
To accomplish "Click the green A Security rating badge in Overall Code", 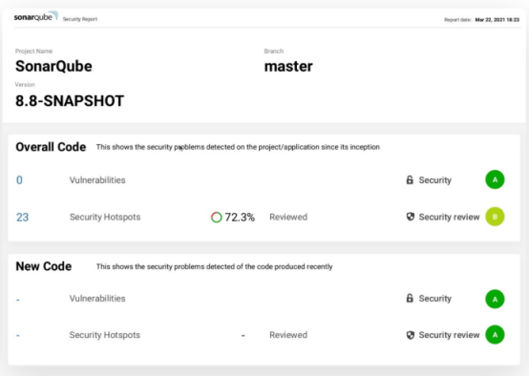I will point(495,179).
